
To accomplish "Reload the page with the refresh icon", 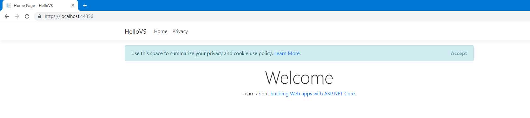I will pyautogui.click(x=27, y=16).
